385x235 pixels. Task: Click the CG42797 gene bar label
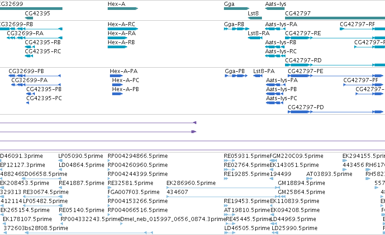click(x=298, y=13)
